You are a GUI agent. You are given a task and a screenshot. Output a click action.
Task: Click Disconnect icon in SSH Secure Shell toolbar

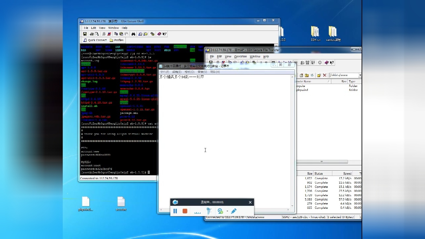point(109,34)
